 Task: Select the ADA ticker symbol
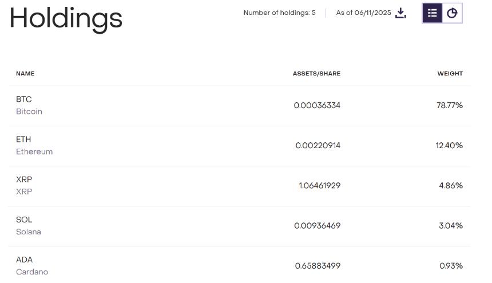click(24, 260)
